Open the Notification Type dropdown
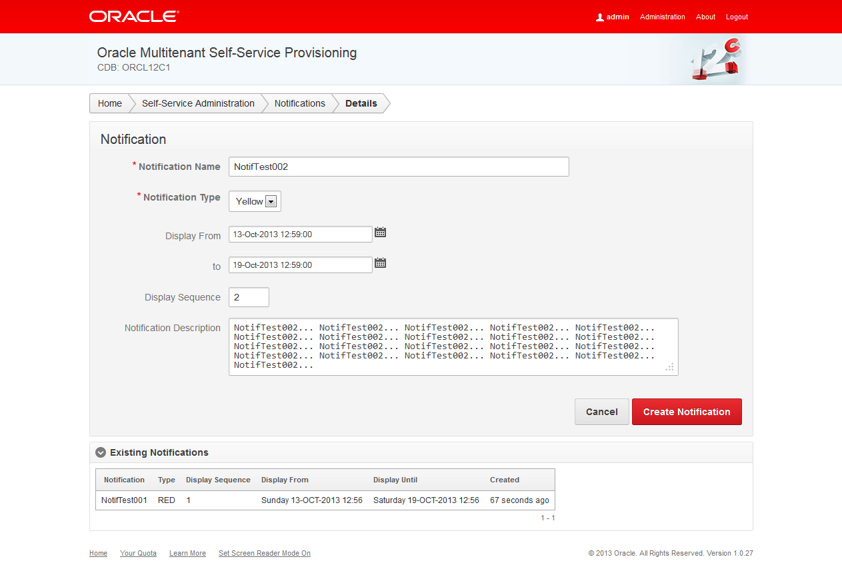842x575 pixels. [255, 201]
